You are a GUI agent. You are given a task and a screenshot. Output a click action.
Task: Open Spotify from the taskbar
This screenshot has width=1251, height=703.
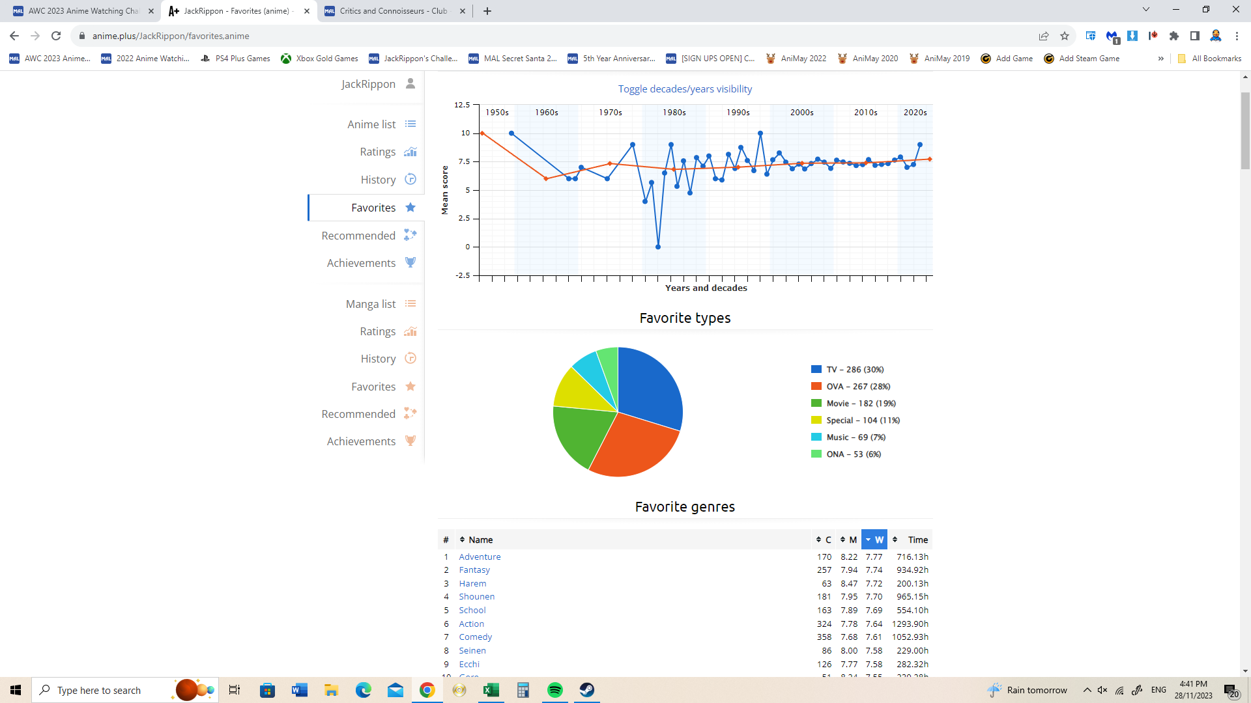pyautogui.click(x=554, y=690)
